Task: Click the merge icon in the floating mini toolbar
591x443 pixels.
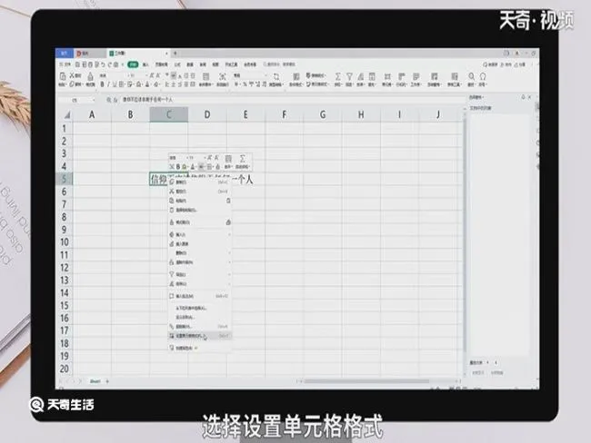Action: (228, 159)
